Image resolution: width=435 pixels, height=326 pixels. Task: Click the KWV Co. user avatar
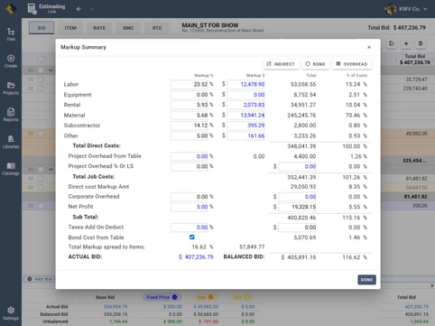(391, 9)
